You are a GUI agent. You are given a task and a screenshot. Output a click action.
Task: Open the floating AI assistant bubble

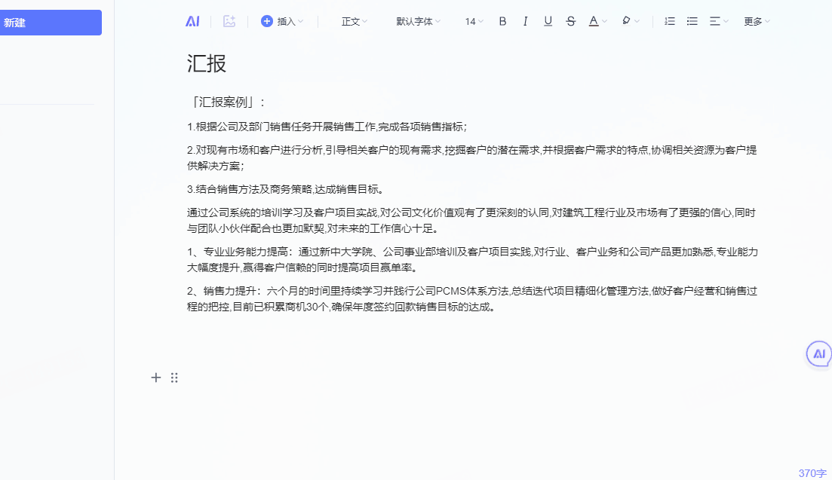[x=819, y=354]
